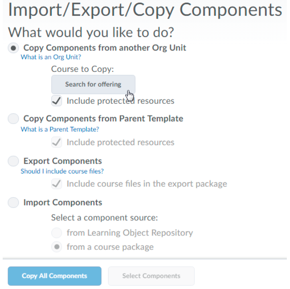
Task: Click the 'Select a component source:' label
Action: pos(104,218)
